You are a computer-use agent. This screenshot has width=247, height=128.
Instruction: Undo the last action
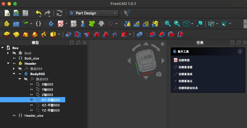38,13
